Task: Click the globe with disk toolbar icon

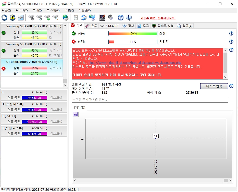Action: (x=66, y=18)
